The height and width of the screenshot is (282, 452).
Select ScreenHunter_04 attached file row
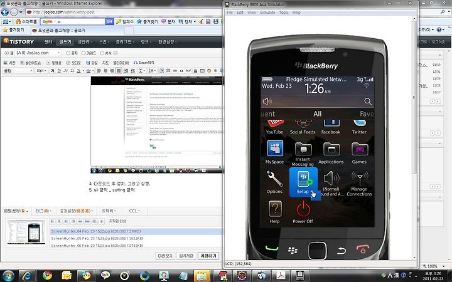click(136, 231)
